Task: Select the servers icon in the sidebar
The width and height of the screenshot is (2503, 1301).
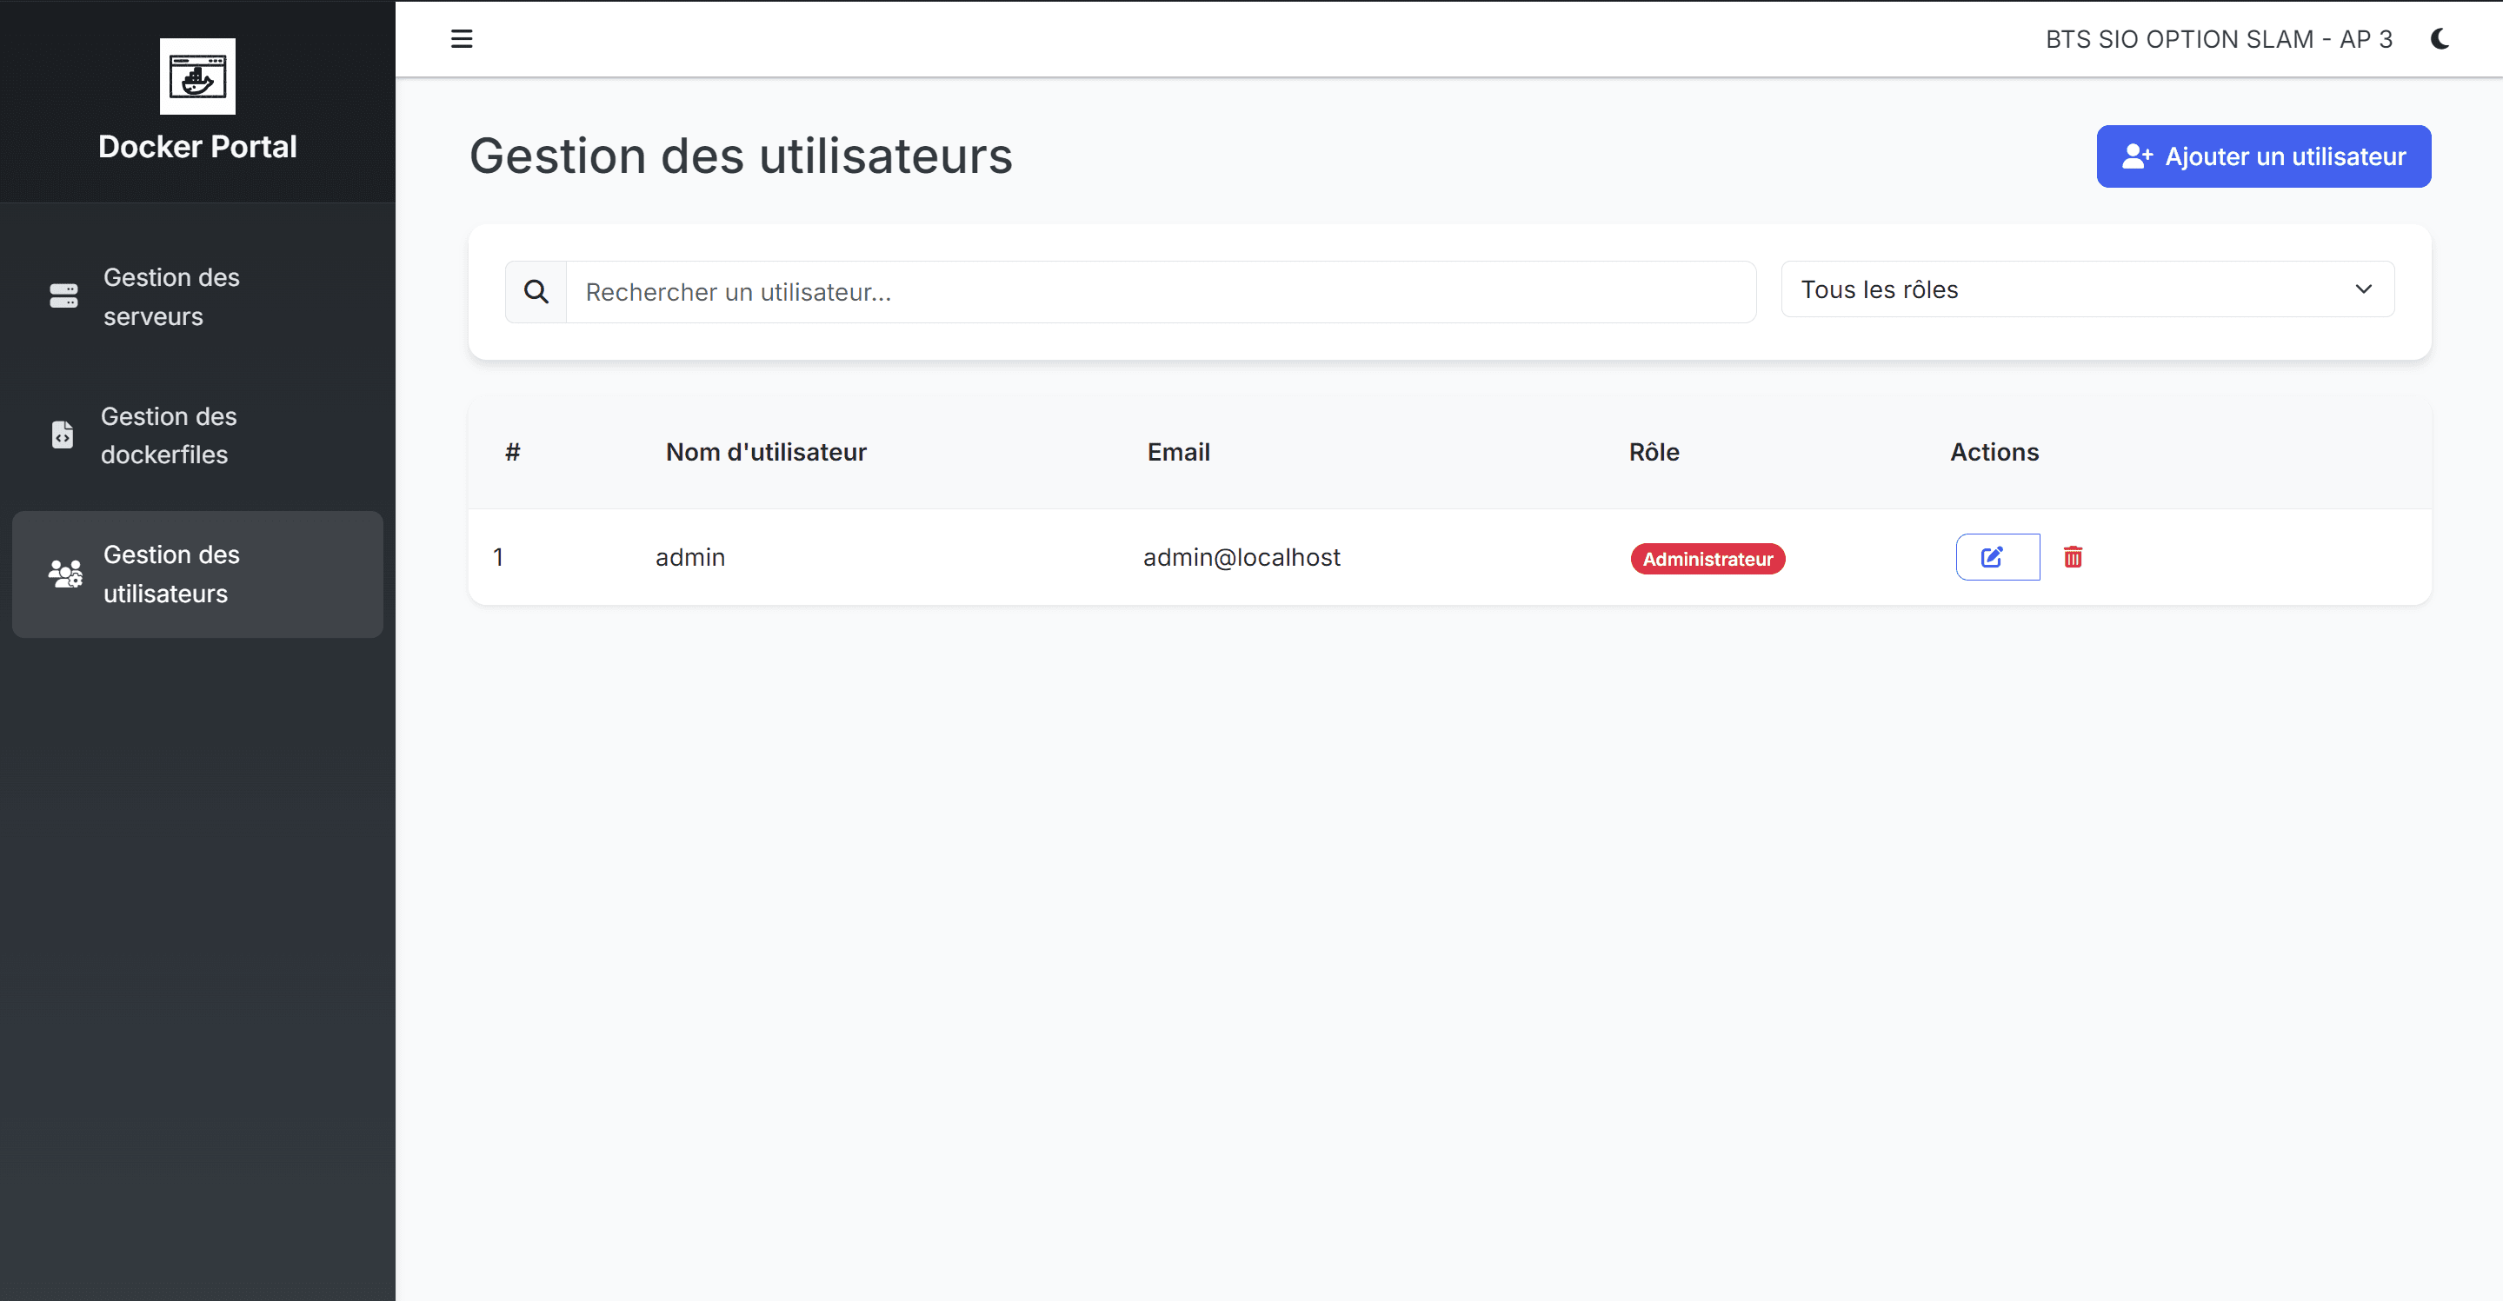Action: (x=63, y=296)
